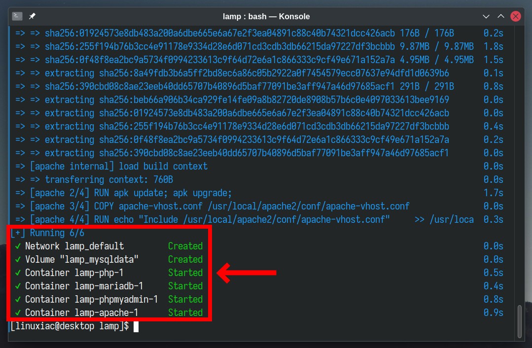Click '[apache internal] load build context' line

pos(111,166)
